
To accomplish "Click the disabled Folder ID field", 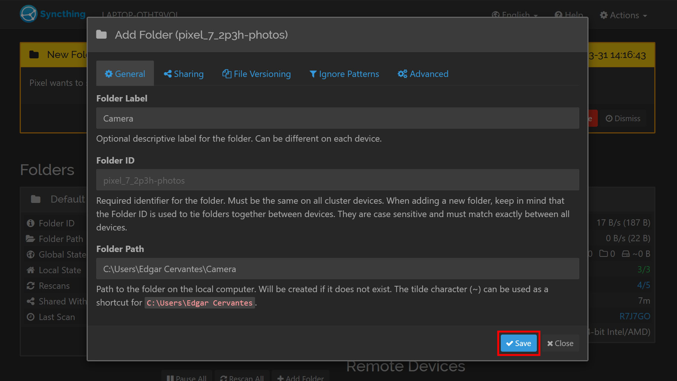I will click(x=337, y=180).
